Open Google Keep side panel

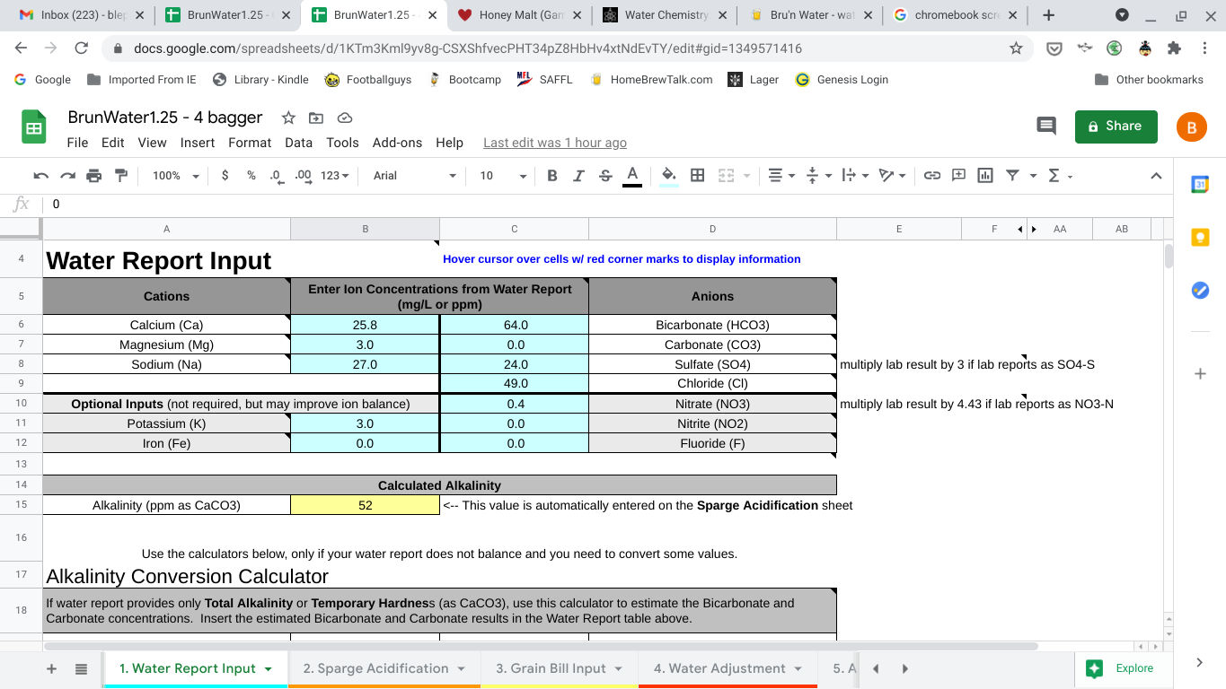coord(1200,238)
